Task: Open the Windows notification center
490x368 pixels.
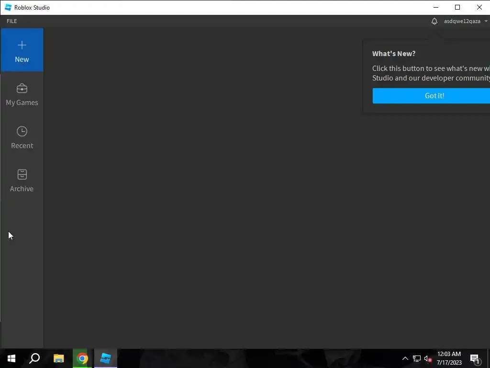Action: 475,358
